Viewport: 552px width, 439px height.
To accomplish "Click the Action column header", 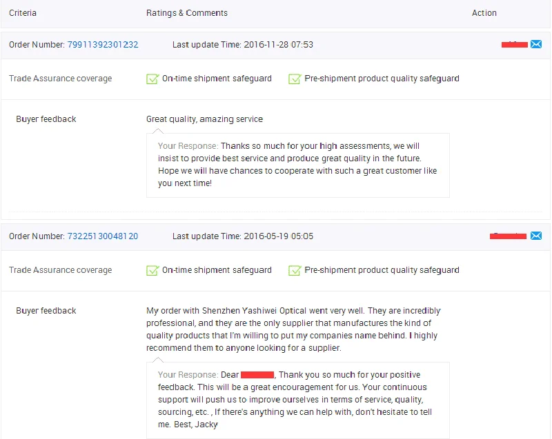I will click(484, 13).
